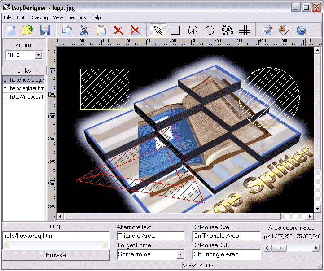The height and width of the screenshot is (271, 324).
Task: Click the eraser/tag tool icon
Action: point(284,30)
